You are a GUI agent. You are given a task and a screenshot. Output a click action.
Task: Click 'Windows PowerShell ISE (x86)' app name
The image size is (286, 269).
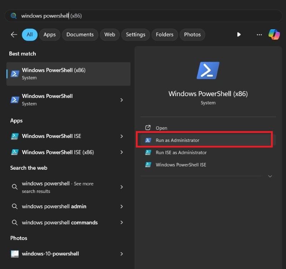(x=58, y=152)
